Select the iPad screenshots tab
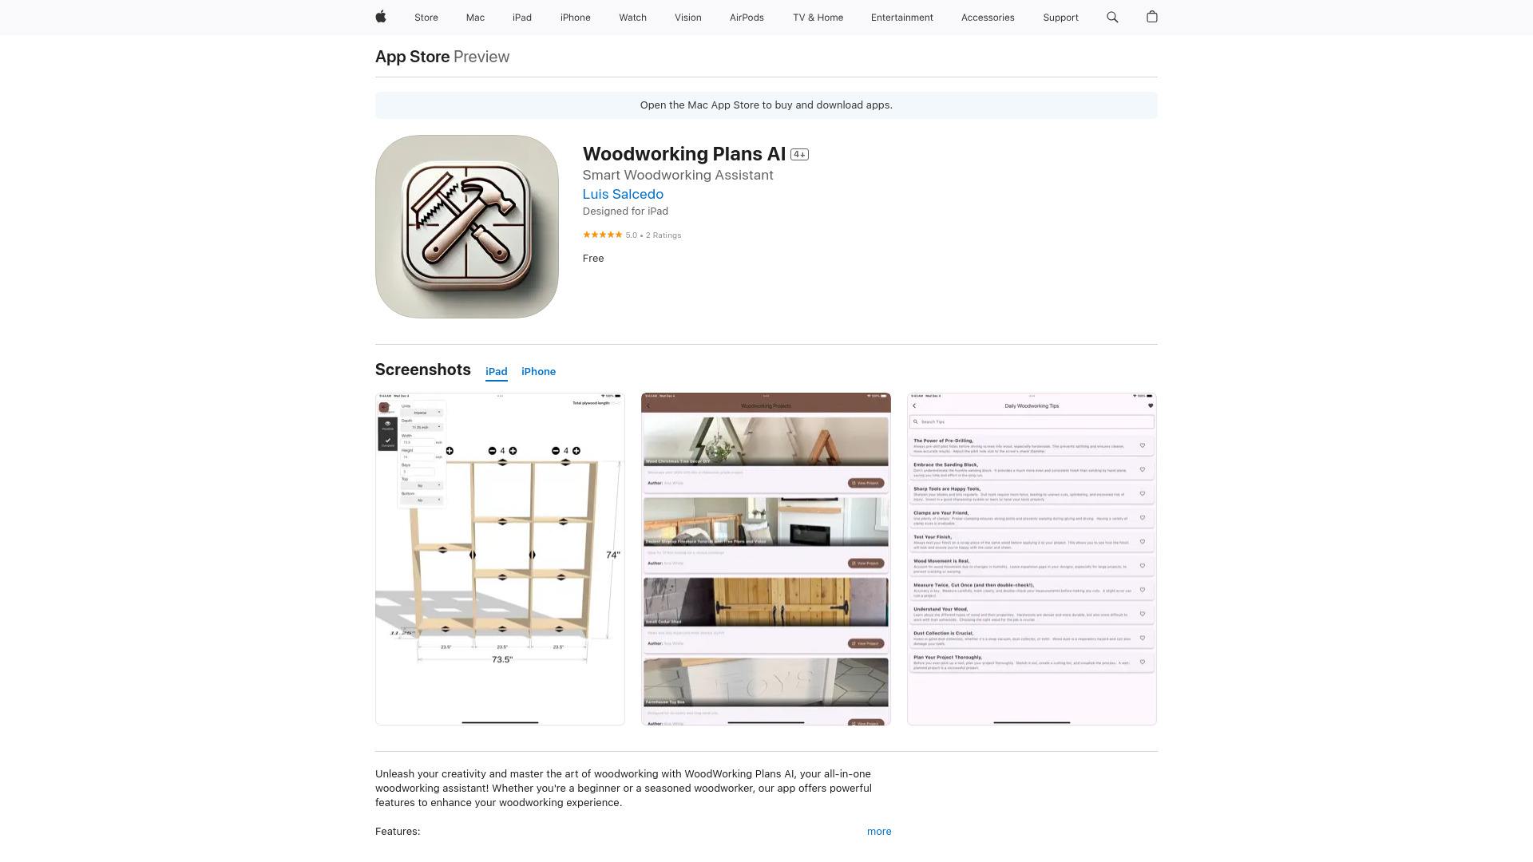Viewport: 1533px width, 862px height. [x=496, y=371]
